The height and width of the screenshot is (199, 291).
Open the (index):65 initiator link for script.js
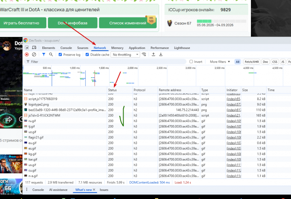[233, 99]
